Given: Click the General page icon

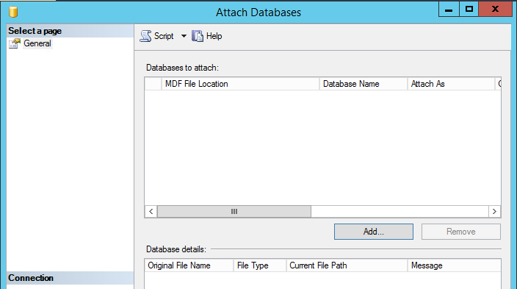Looking at the screenshot, I should (15, 43).
